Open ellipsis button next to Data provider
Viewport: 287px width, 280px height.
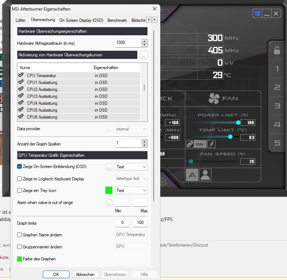click(109, 129)
